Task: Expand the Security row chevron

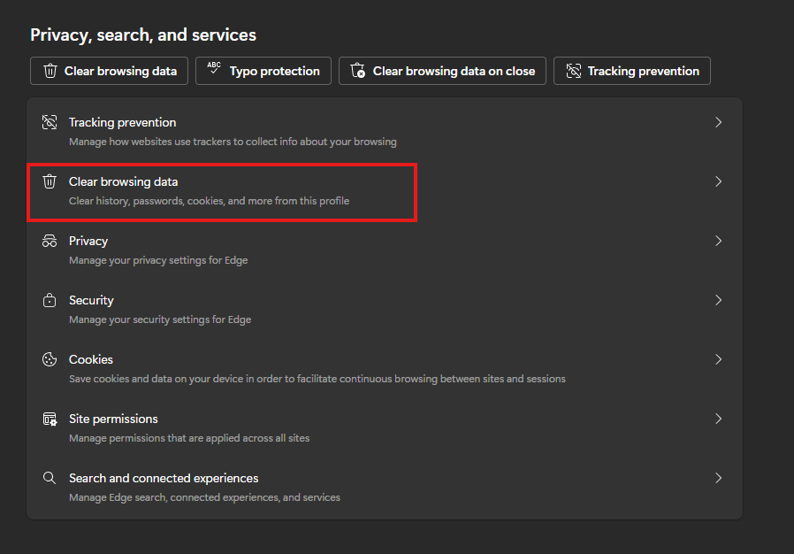Action: [718, 300]
